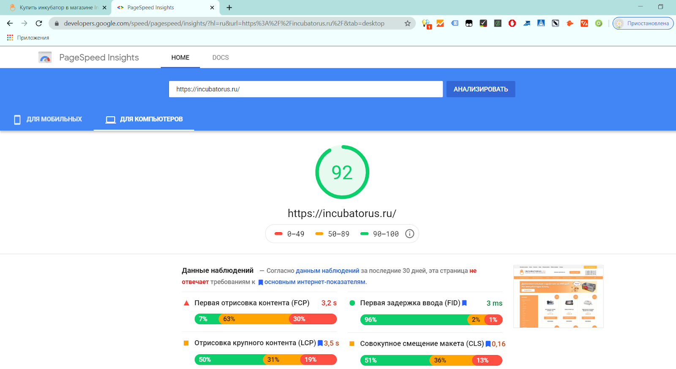The width and height of the screenshot is (676, 369).
Task: Follow the данным наблюдений link
Action: [327, 271]
